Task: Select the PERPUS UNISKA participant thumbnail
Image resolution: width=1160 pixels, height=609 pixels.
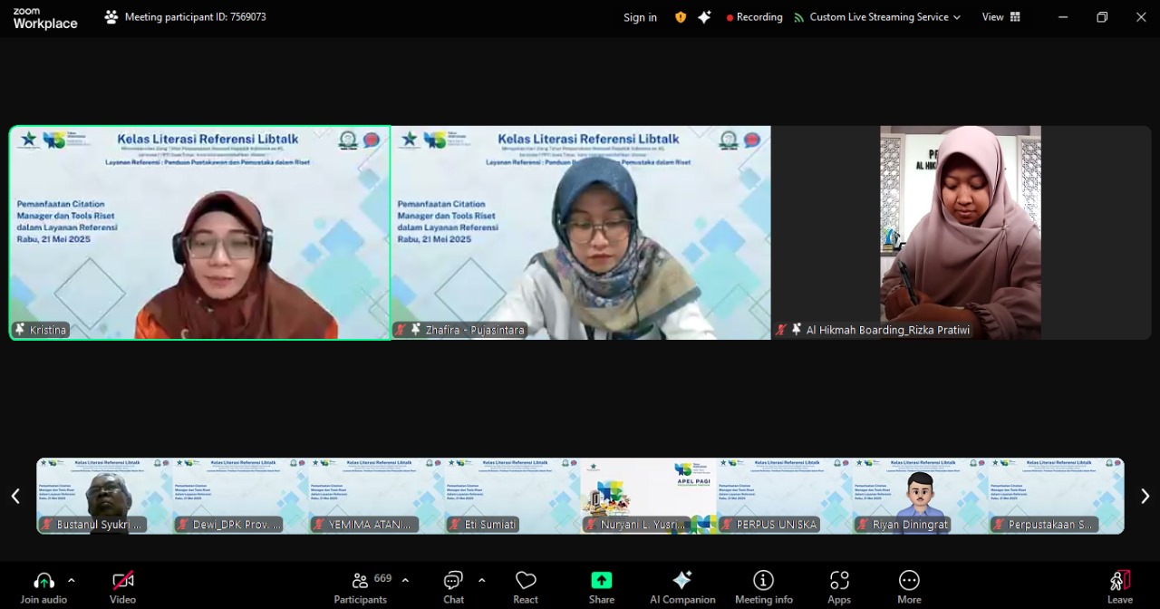Action: (x=784, y=496)
